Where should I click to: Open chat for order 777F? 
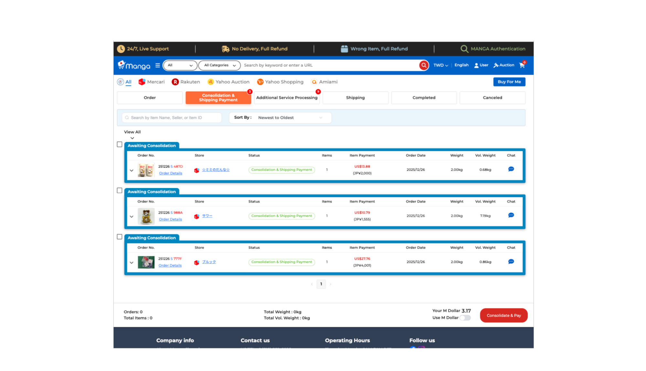pos(511,261)
